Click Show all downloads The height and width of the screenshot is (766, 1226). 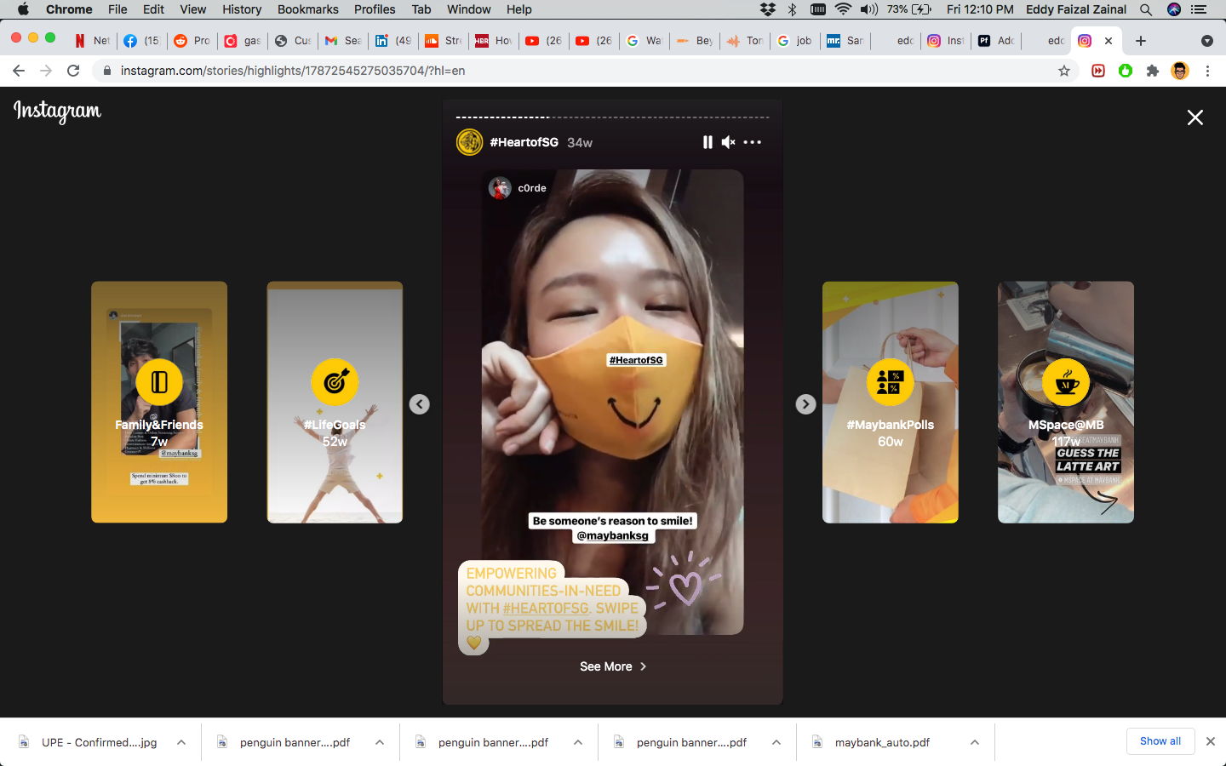tap(1160, 741)
